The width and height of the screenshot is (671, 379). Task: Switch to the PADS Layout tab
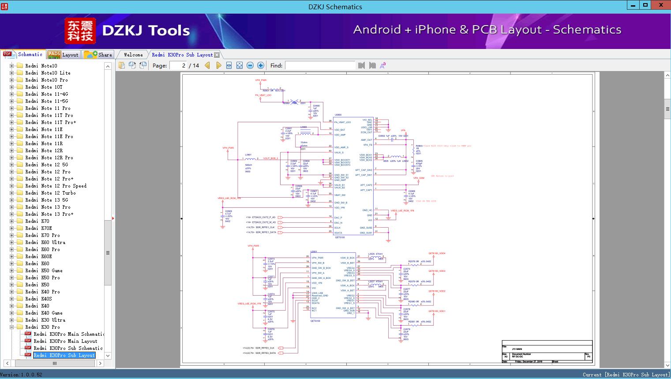63,55
